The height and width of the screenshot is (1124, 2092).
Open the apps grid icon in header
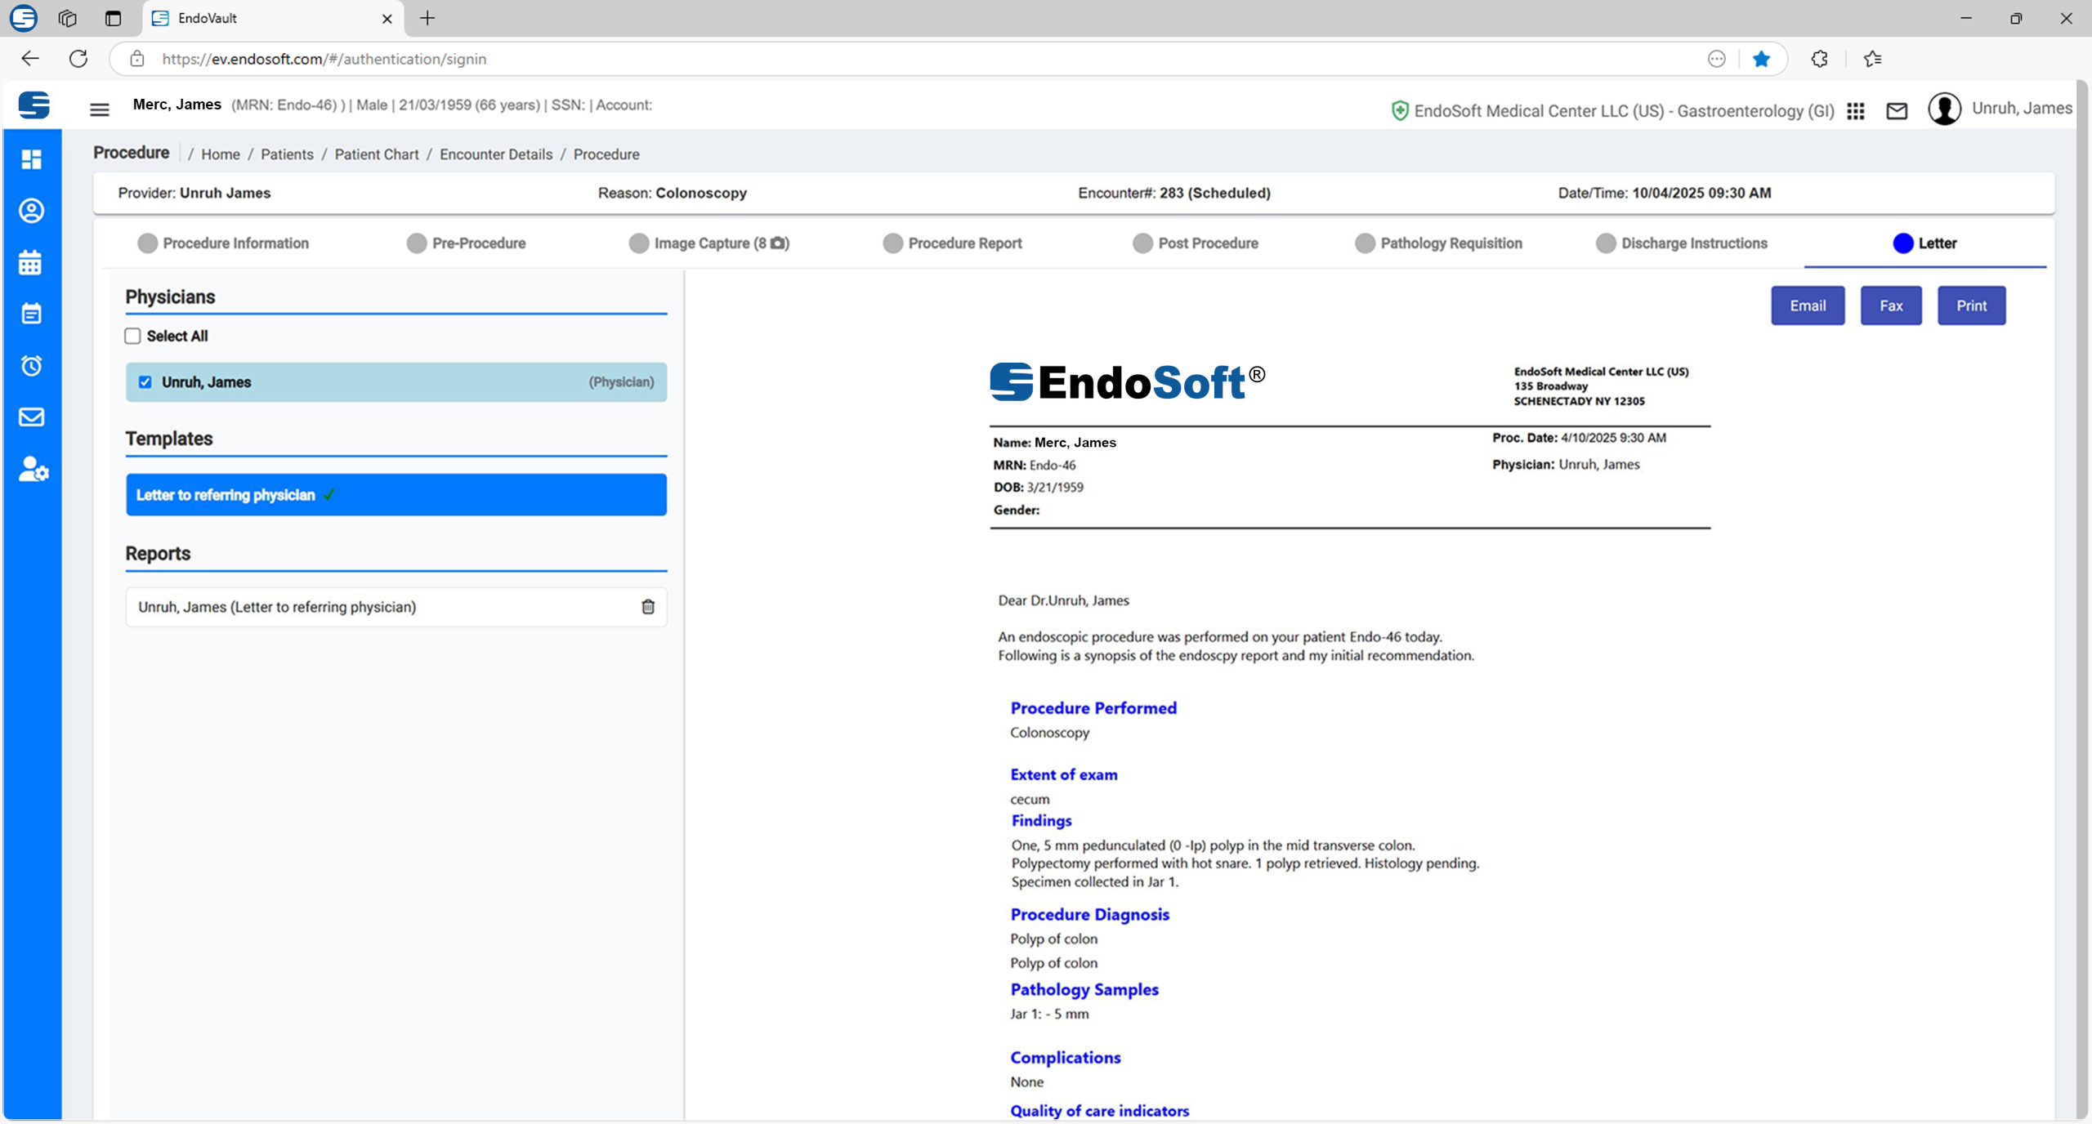pos(1855,111)
